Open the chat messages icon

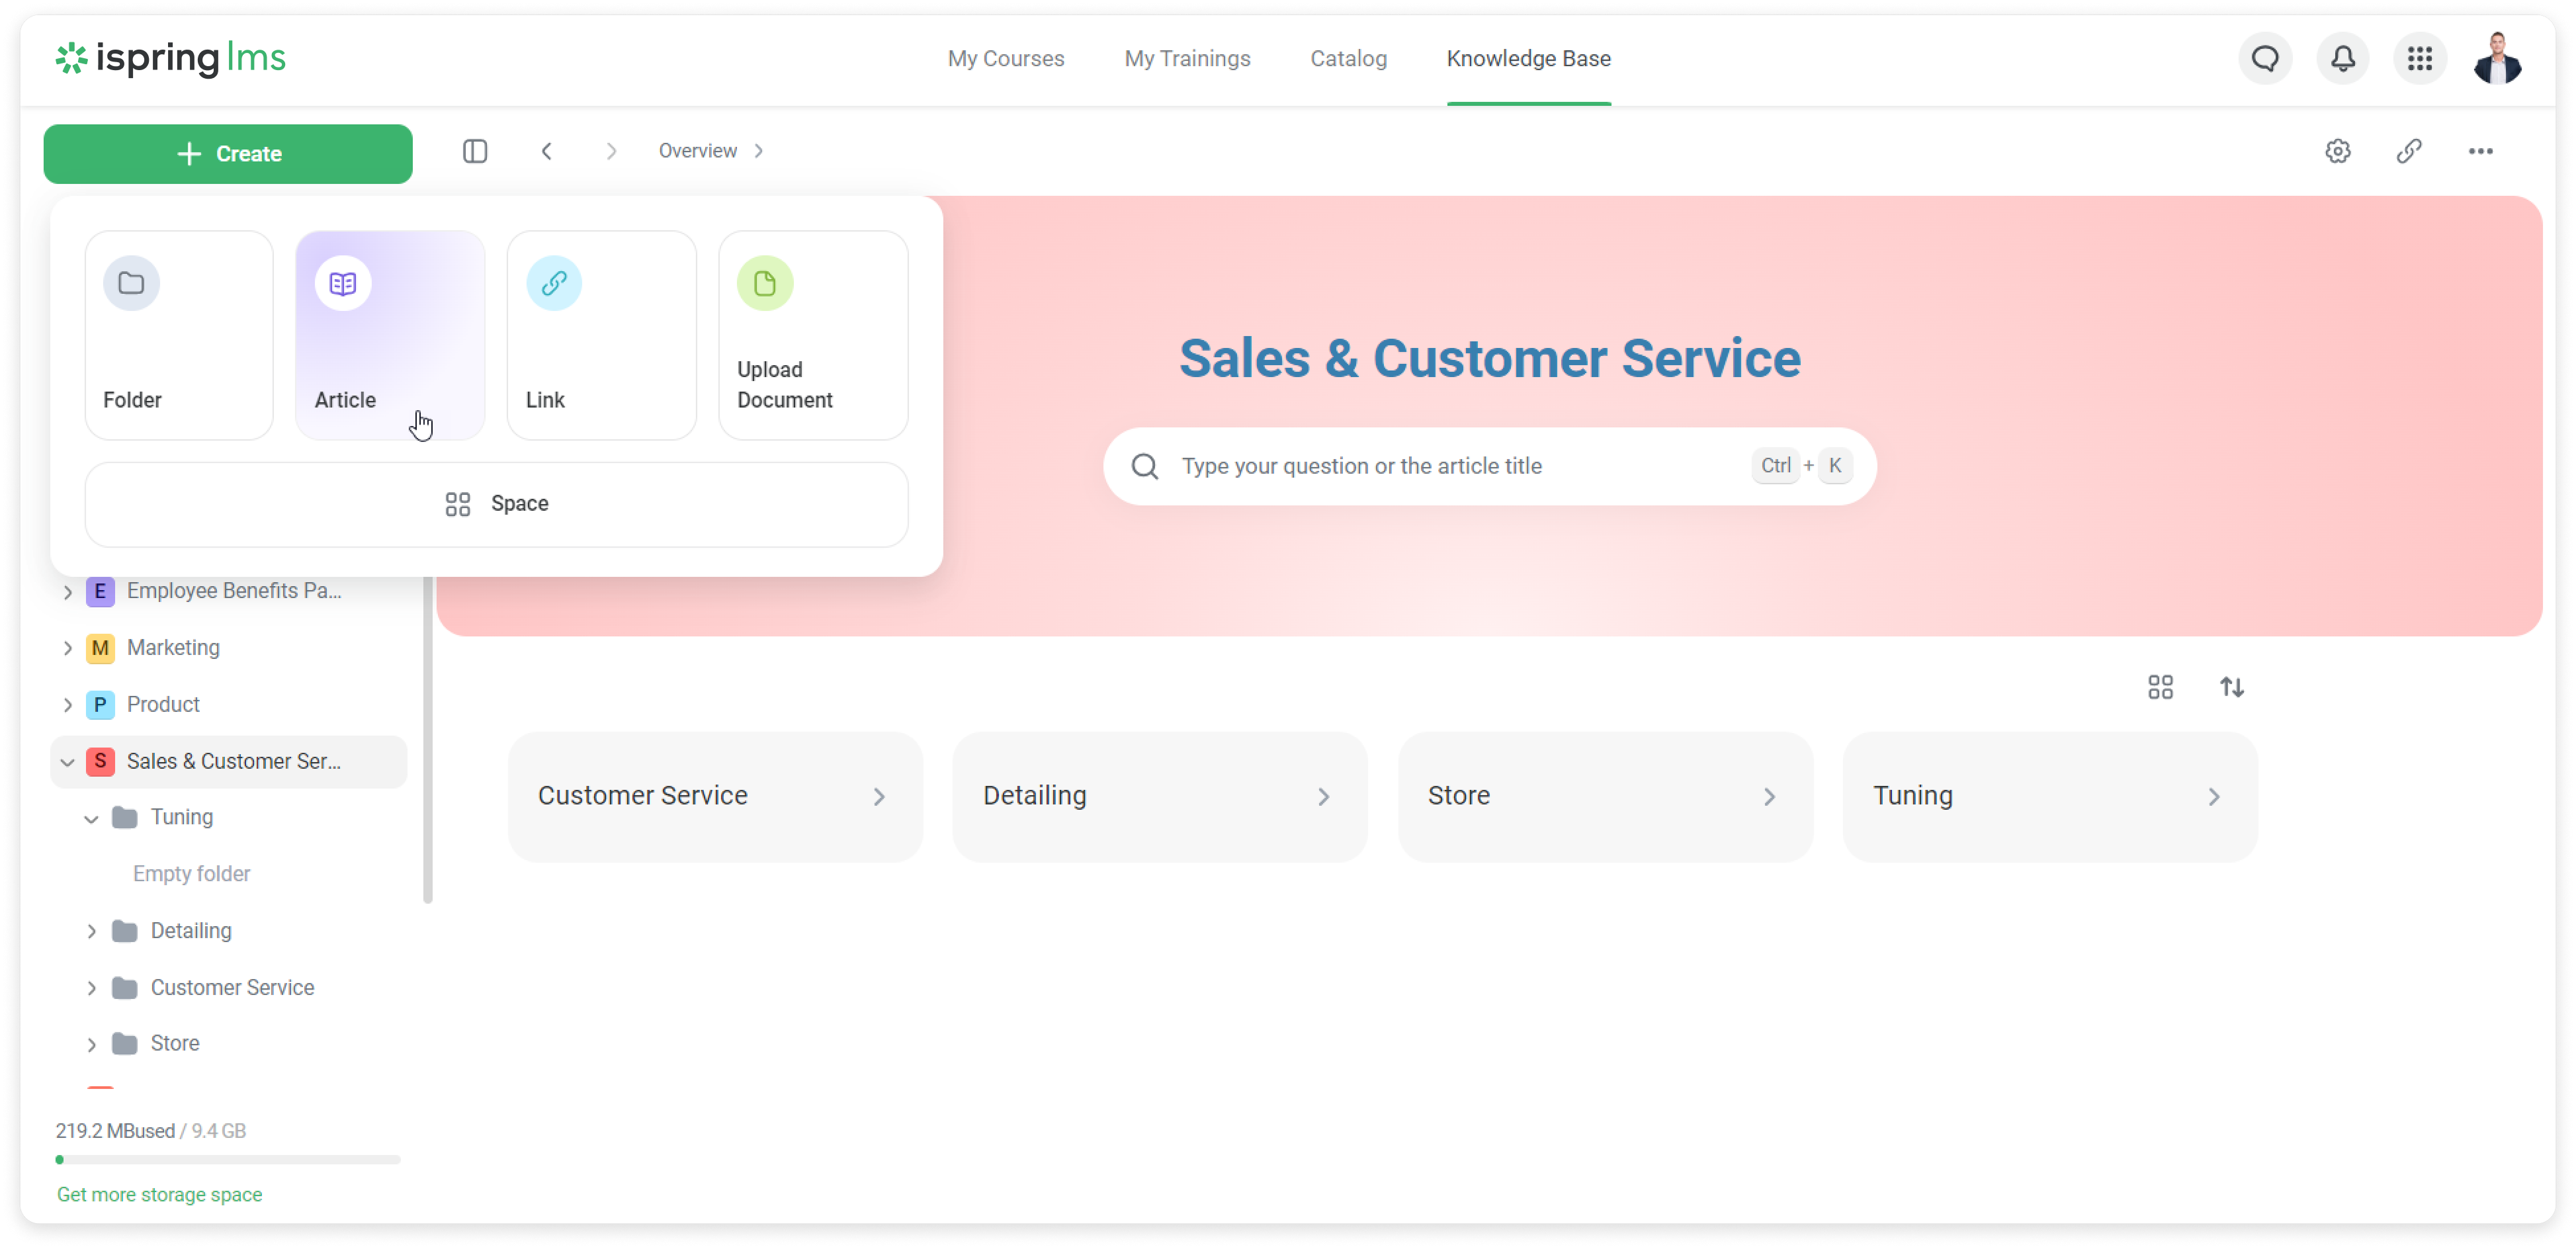pyautogui.click(x=2265, y=58)
